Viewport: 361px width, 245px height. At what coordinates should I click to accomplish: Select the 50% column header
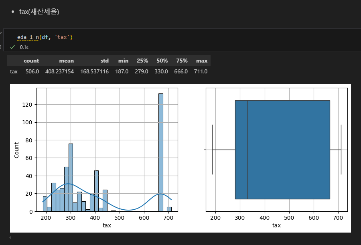[x=162, y=61]
